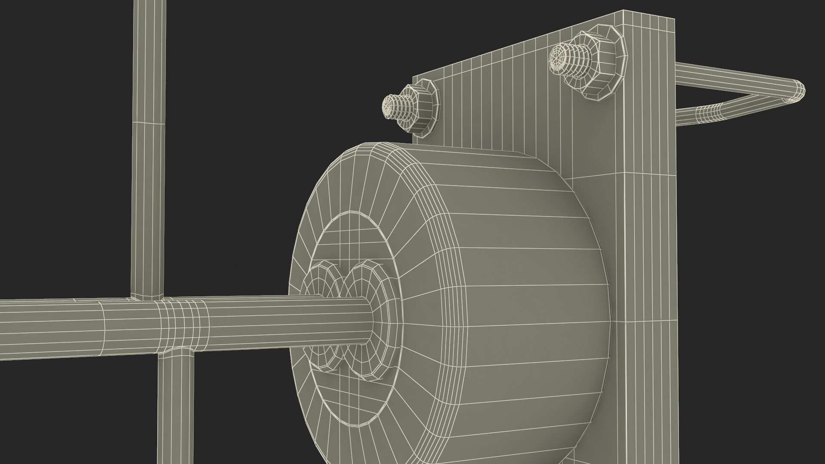This screenshot has height=464, width=825.
Task: Select the left bolt on the mounting plate
Action: tap(410, 108)
